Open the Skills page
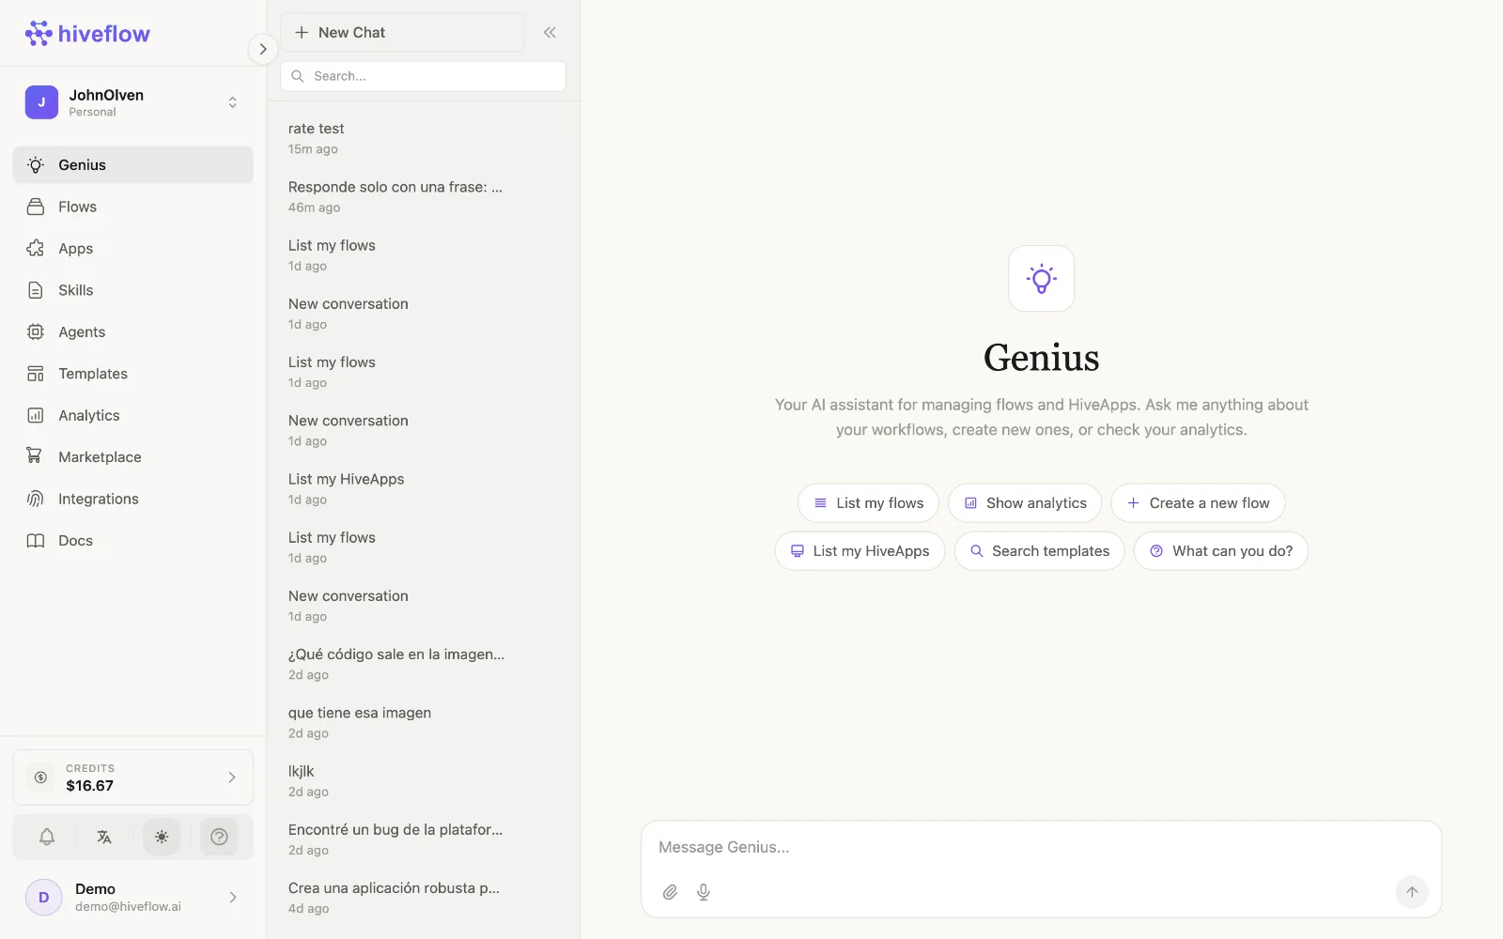 132,290
